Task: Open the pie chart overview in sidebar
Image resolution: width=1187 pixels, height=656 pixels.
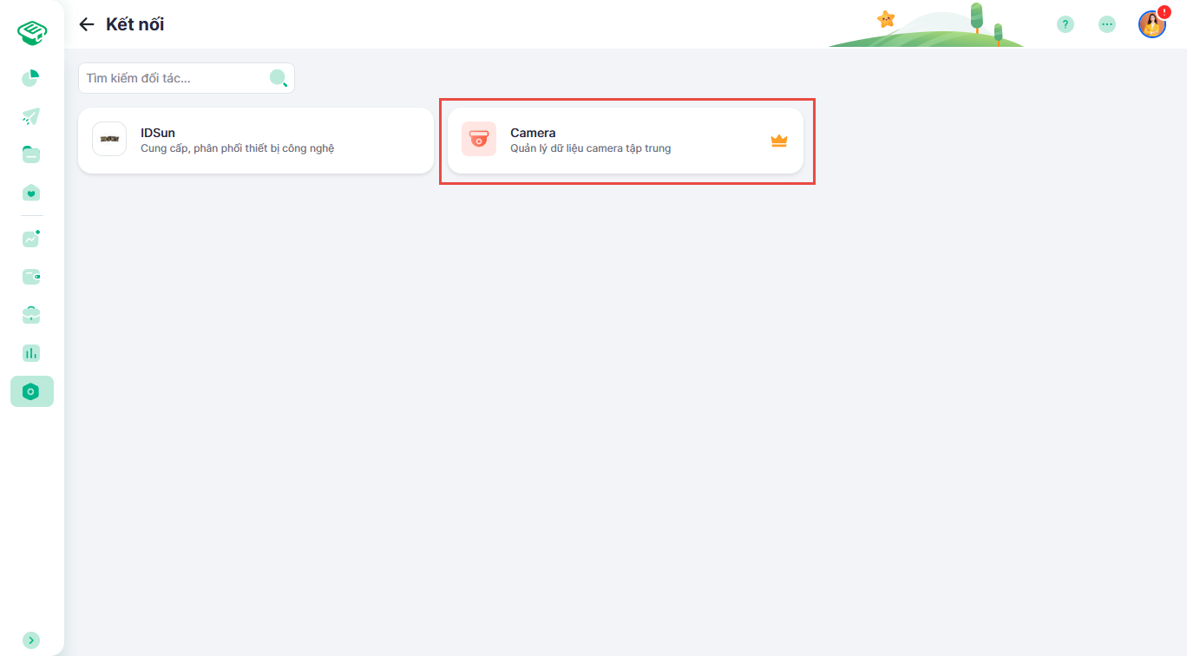Action: coord(31,78)
